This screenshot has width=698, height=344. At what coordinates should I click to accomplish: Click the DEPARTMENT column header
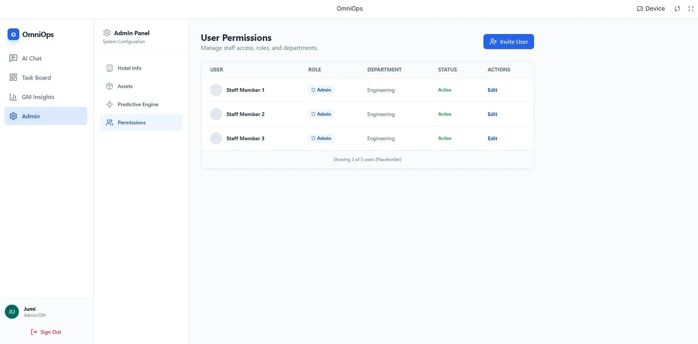point(384,70)
